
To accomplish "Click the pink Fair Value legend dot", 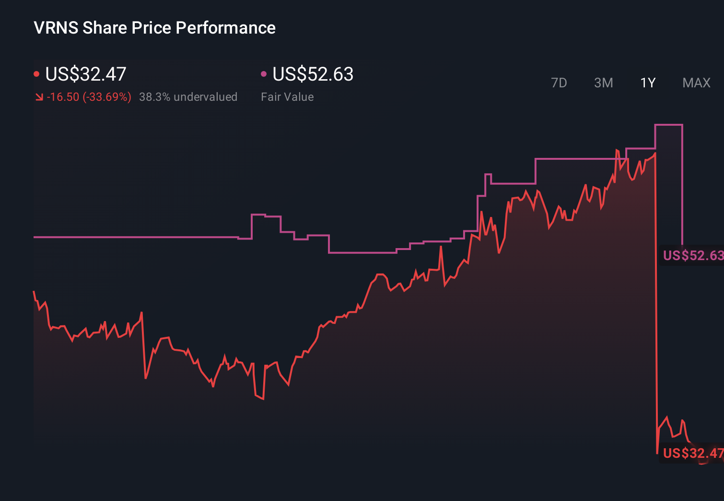I will (x=263, y=73).
